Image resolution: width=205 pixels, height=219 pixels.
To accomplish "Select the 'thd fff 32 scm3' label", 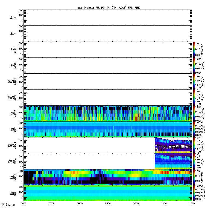I will coord(12,97).
